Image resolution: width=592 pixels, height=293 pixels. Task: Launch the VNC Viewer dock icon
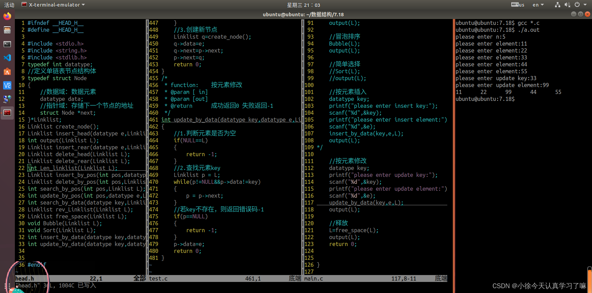point(7,85)
